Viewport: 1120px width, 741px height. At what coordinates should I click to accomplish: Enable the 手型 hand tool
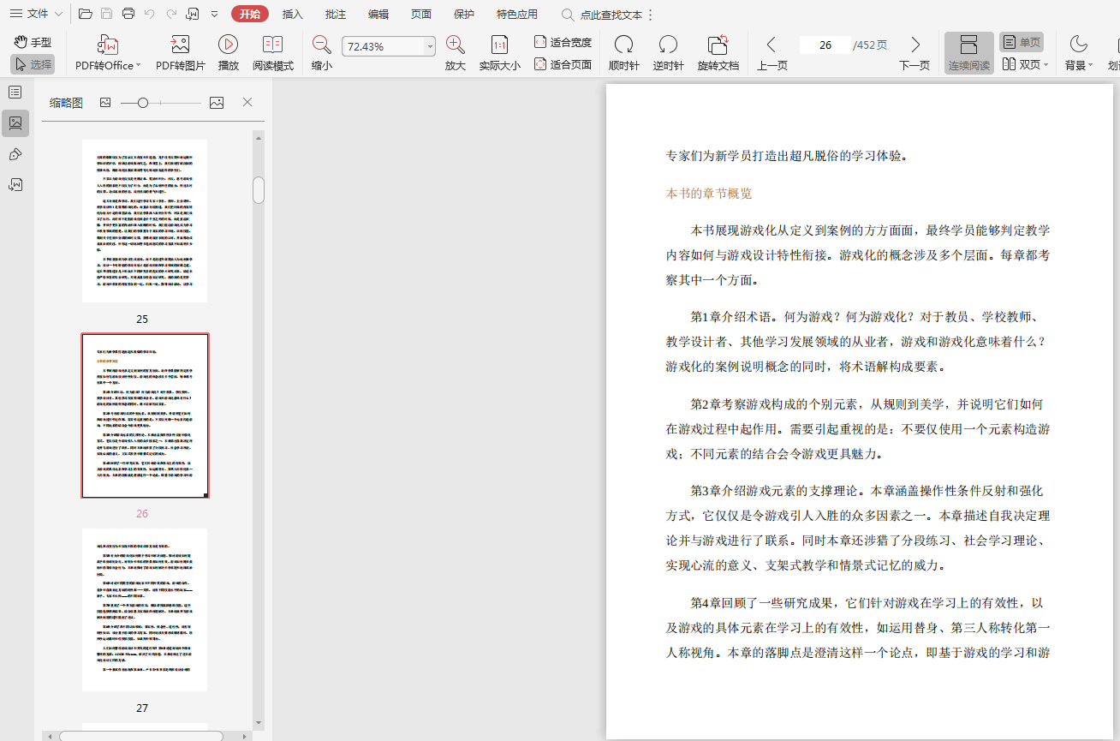point(33,42)
